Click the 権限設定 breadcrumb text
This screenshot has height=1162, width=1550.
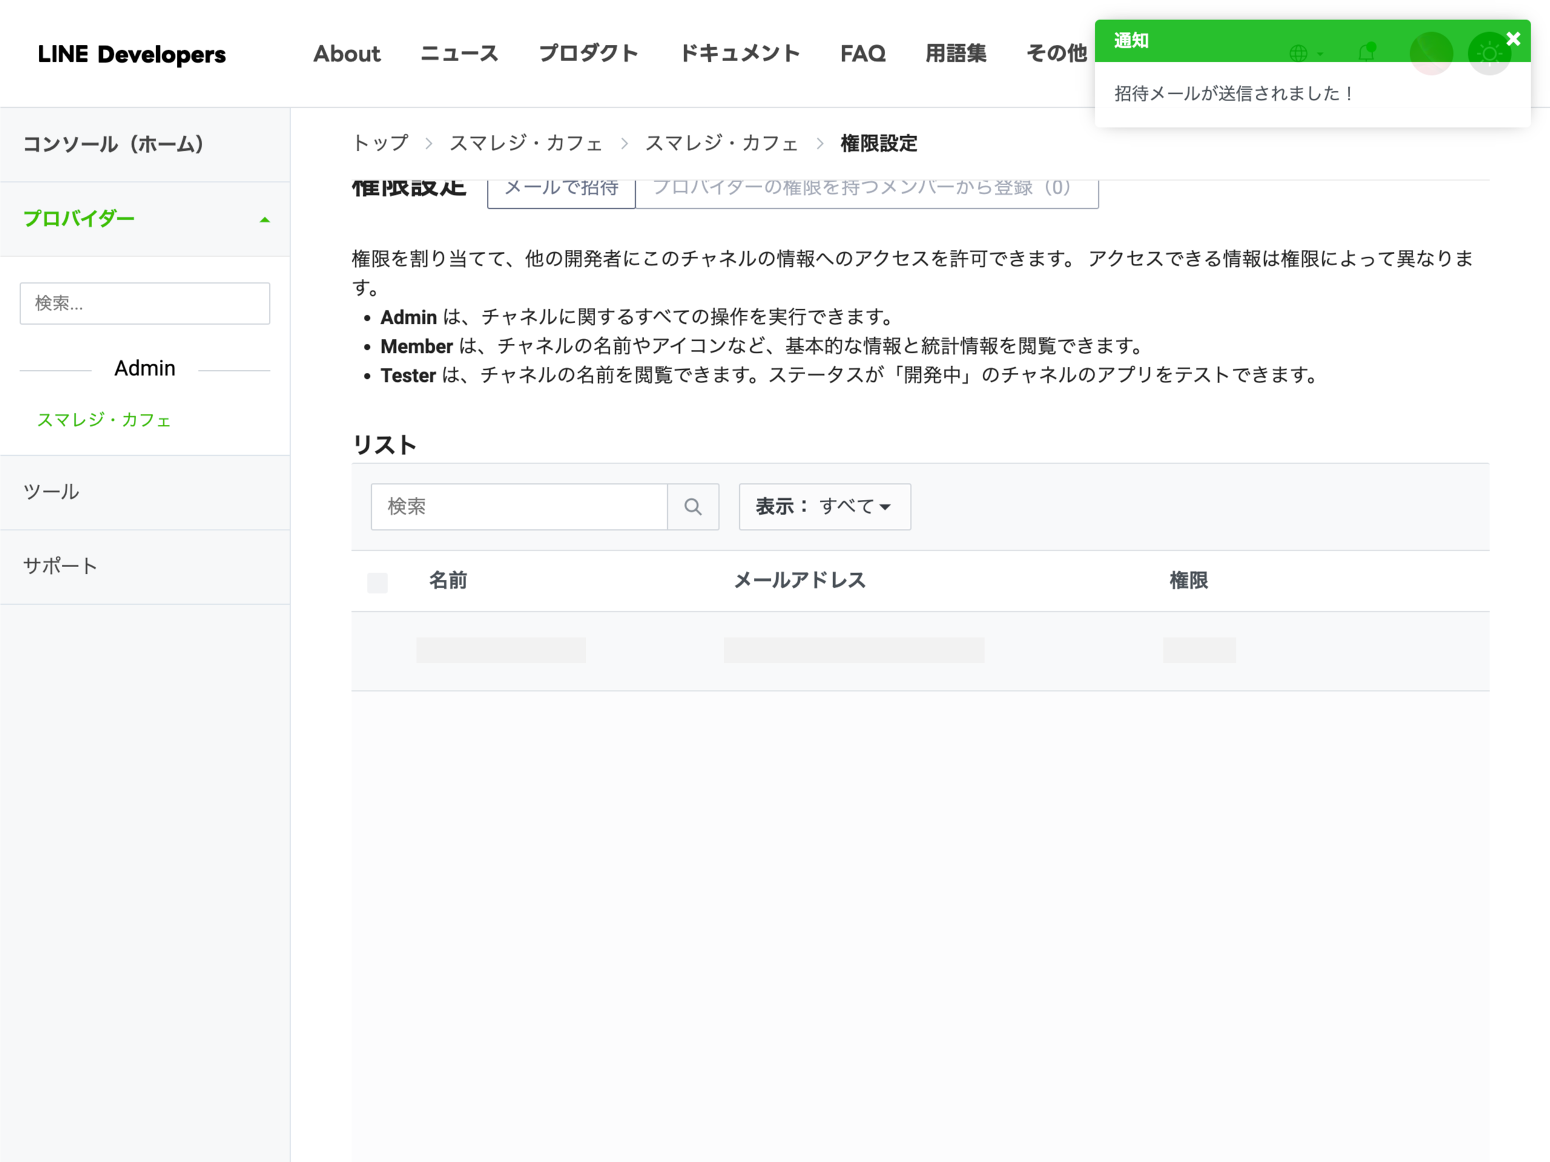pos(879,143)
